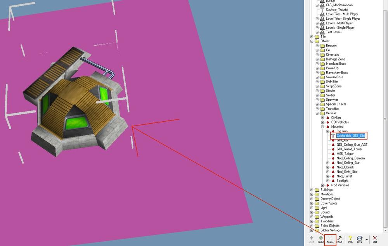Click the mountain icon beside C&C_Mediterranean
Viewport: 388px width, 246px height.
pos(322,5)
